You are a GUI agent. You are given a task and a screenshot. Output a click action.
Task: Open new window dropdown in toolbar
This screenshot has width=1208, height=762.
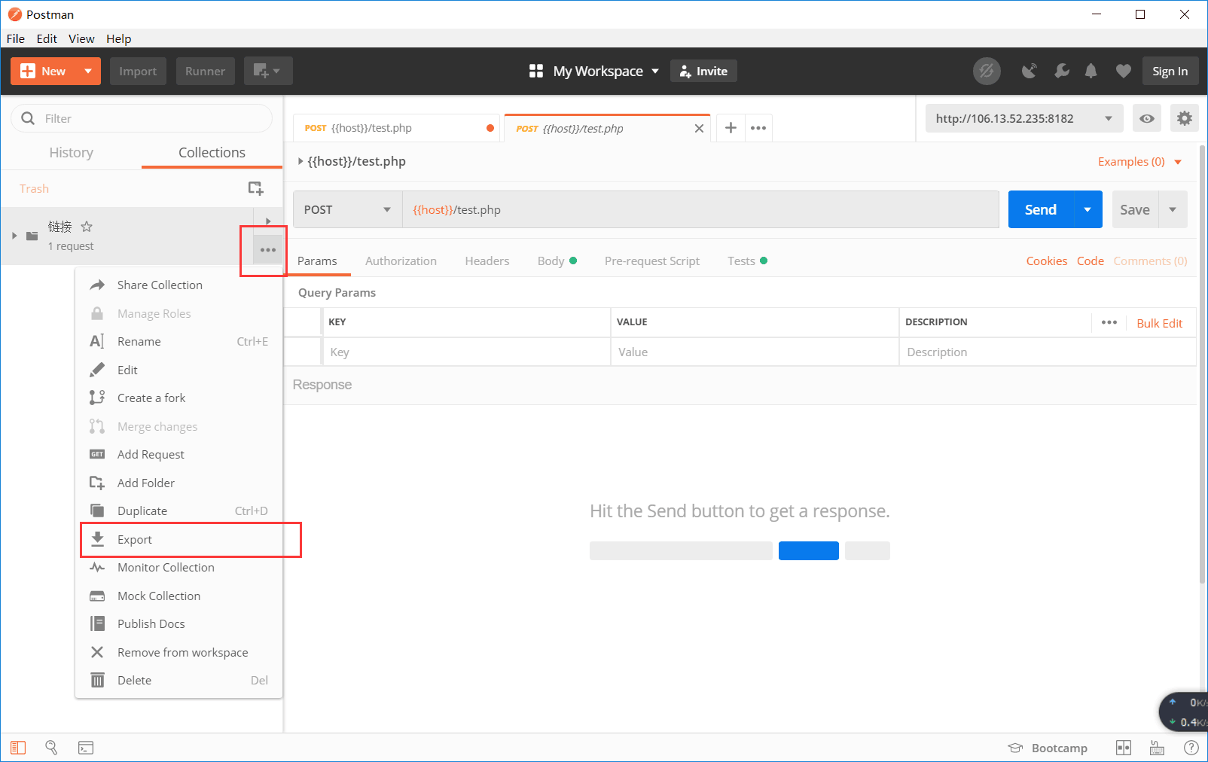pos(267,71)
